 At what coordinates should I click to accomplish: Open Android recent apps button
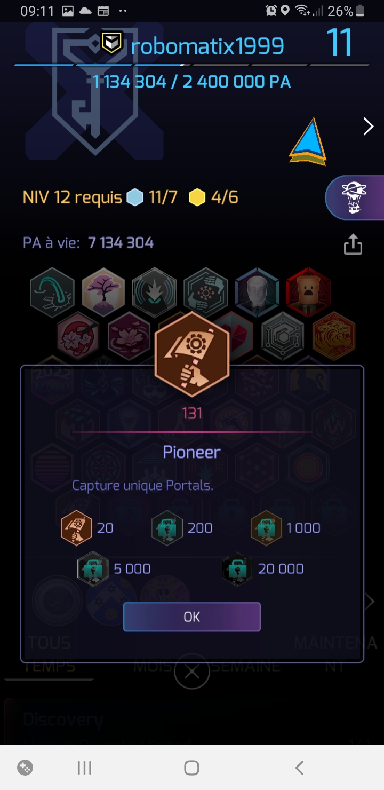point(84,768)
